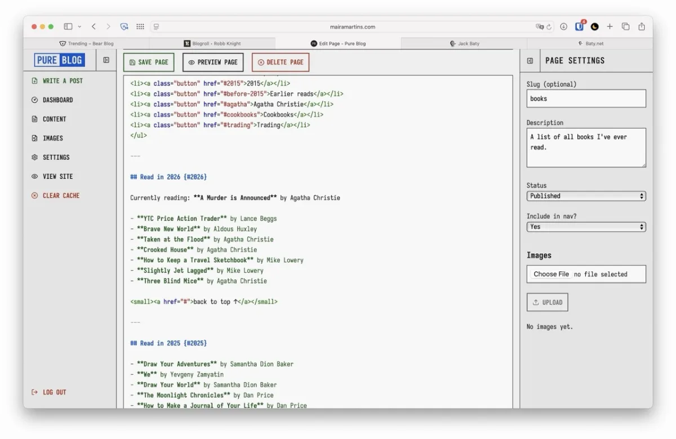Click the Delete Page button
Viewport: 676px width, 439px height.
[x=281, y=62]
